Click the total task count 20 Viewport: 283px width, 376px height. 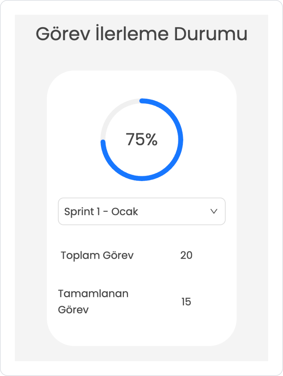186,255
